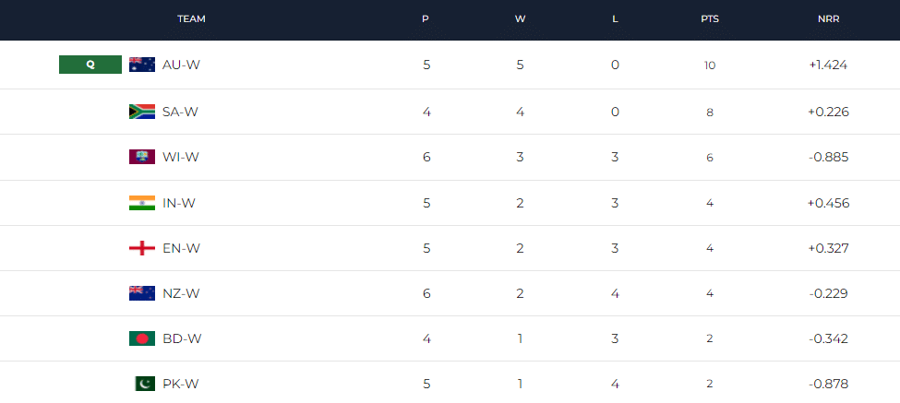Screen dimensions: 900x403
Task: Click the W wins column header
Action: (520, 18)
